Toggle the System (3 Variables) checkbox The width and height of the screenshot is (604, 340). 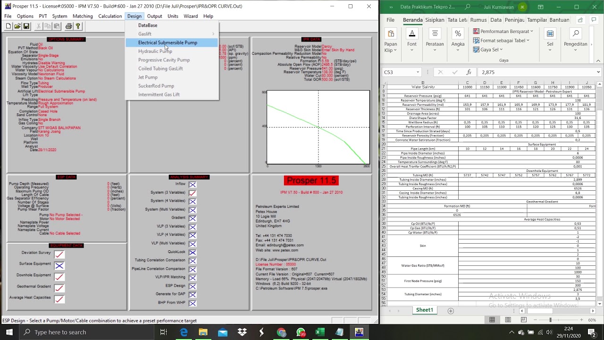[x=193, y=193]
